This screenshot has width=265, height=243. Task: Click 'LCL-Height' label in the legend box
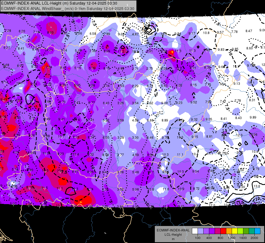pyautogui.click(x=173, y=235)
